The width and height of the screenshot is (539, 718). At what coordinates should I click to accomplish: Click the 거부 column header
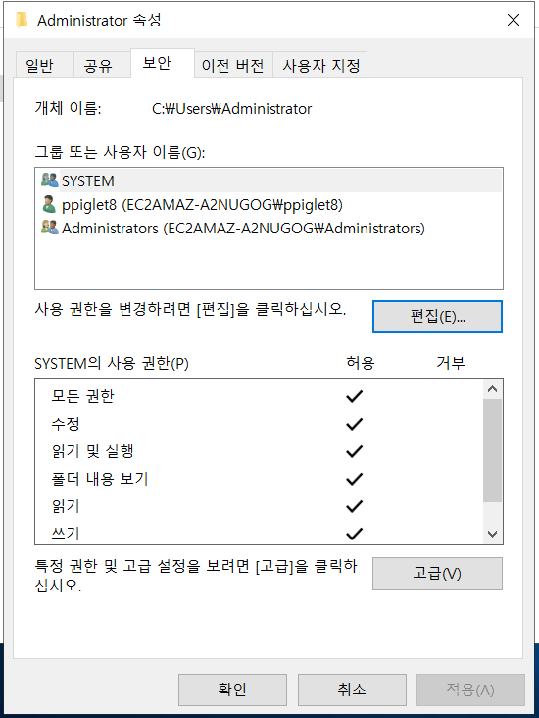[451, 363]
